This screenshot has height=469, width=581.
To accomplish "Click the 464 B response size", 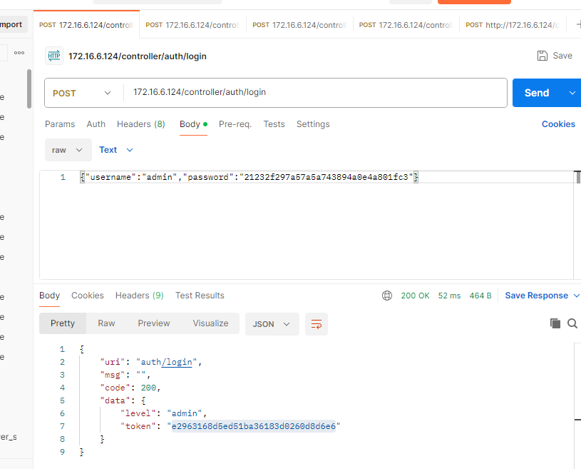I will (x=480, y=296).
